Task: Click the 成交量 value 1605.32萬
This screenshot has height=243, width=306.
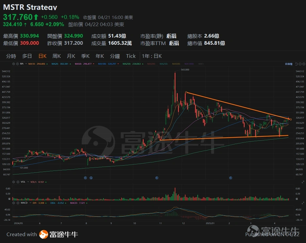Action: point(120,43)
